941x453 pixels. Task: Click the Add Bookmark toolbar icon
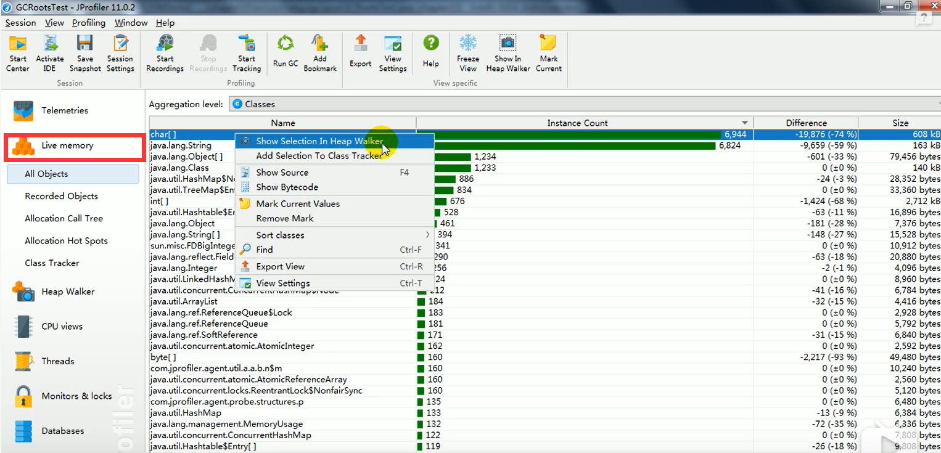[x=320, y=53]
